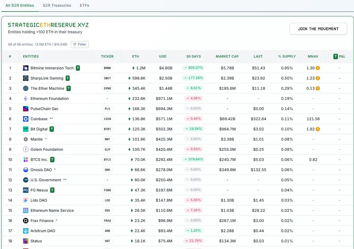Click the BTCS Inc. logo icon
This screenshot has width=354, height=249.
point(26,160)
